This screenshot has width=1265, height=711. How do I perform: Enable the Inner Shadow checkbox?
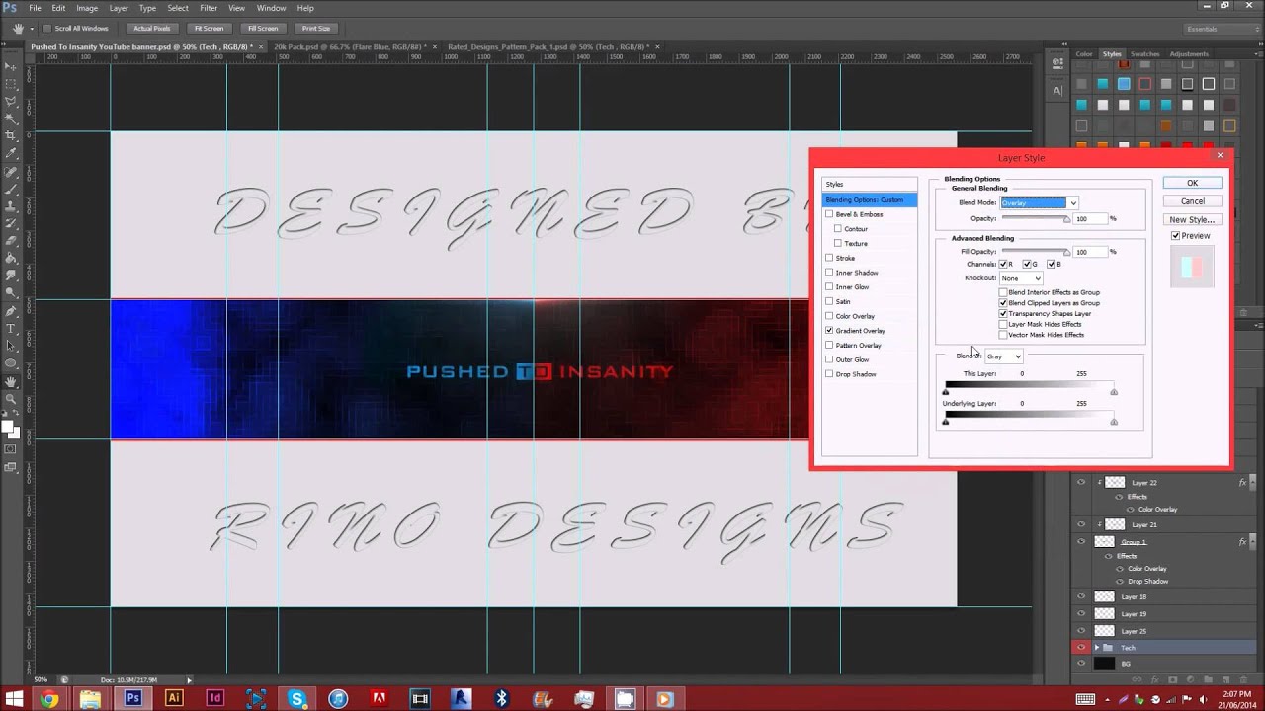coord(829,273)
